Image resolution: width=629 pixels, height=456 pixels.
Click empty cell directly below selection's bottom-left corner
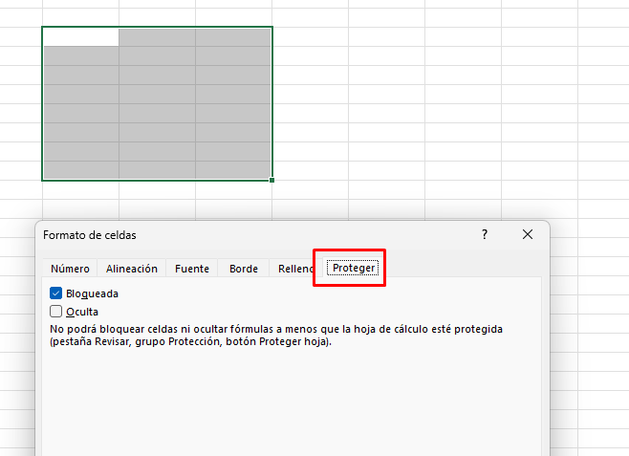[x=80, y=189]
